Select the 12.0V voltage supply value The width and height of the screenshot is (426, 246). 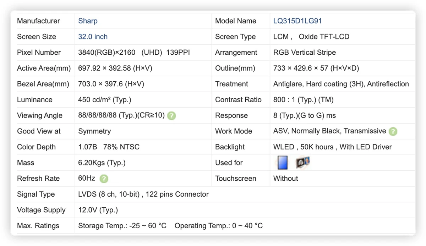pyautogui.click(x=98, y=210)
